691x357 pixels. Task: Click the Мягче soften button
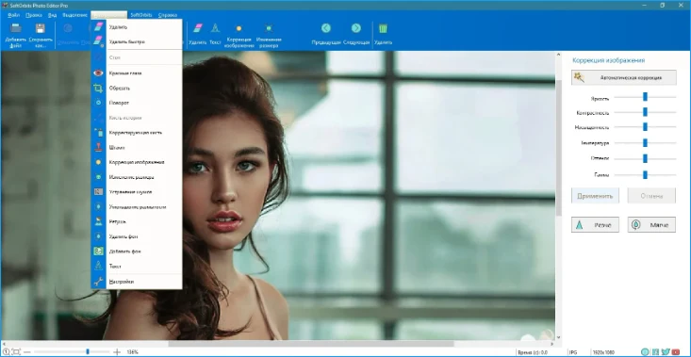[651, 225]
